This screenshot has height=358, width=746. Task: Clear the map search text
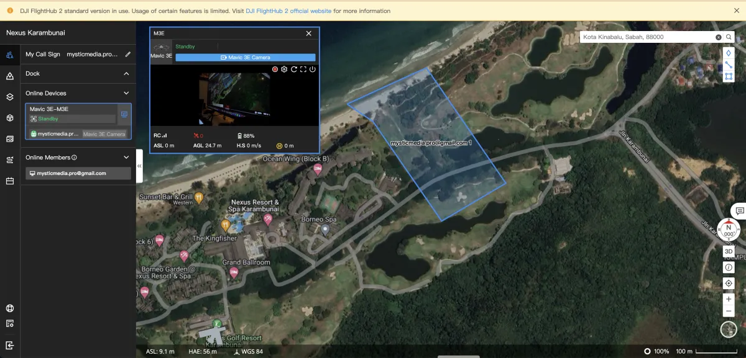(719, 37)
